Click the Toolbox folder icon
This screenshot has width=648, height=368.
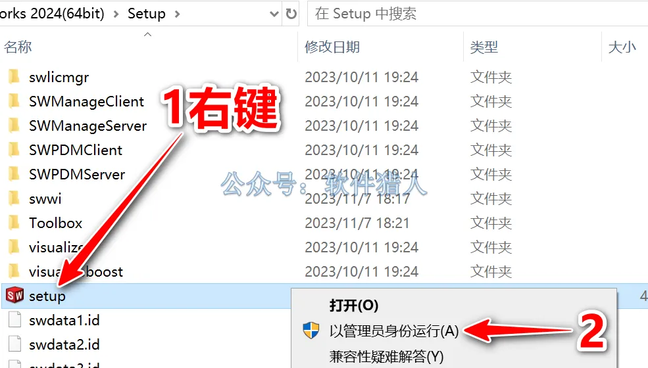(14, 223)
